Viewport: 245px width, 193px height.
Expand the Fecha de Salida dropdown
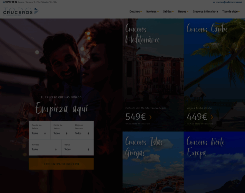(x=61, y=130)
